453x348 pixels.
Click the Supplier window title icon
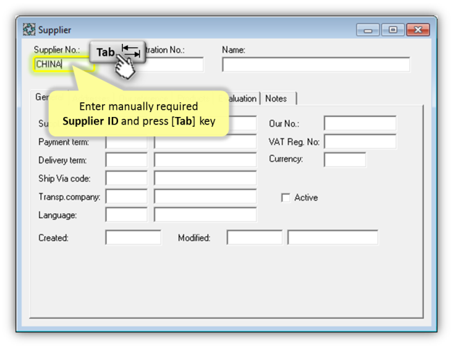point(29,29)
